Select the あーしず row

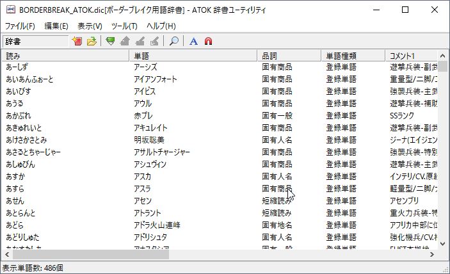(x=220, y=67)
